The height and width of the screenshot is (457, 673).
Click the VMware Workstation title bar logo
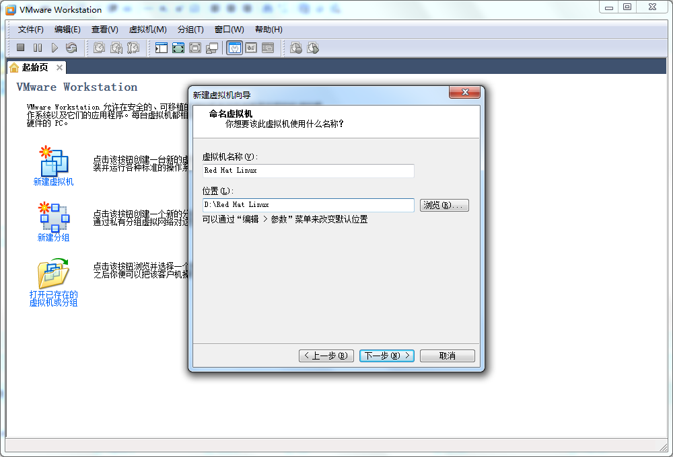[11, 9]
